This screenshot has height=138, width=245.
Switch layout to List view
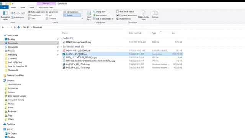click(x=49, y=15)
